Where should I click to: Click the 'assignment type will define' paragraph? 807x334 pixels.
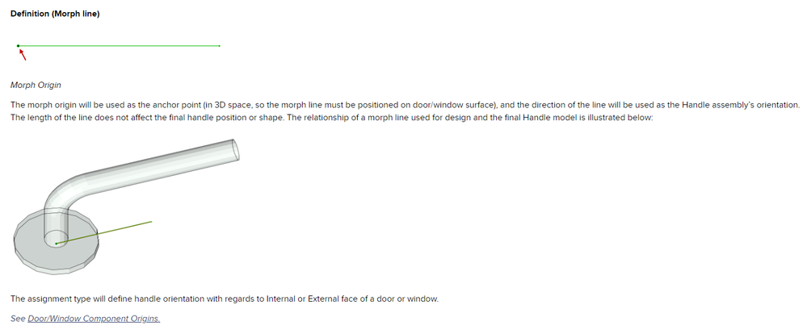[x=224, y=299]
